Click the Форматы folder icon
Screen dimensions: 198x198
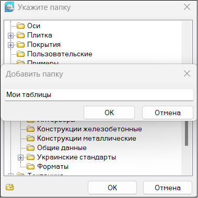pos(31,167)
